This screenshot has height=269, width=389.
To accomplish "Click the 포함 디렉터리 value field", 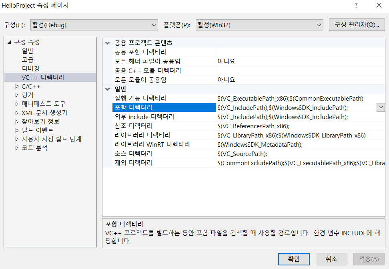I will click(296, 107).
